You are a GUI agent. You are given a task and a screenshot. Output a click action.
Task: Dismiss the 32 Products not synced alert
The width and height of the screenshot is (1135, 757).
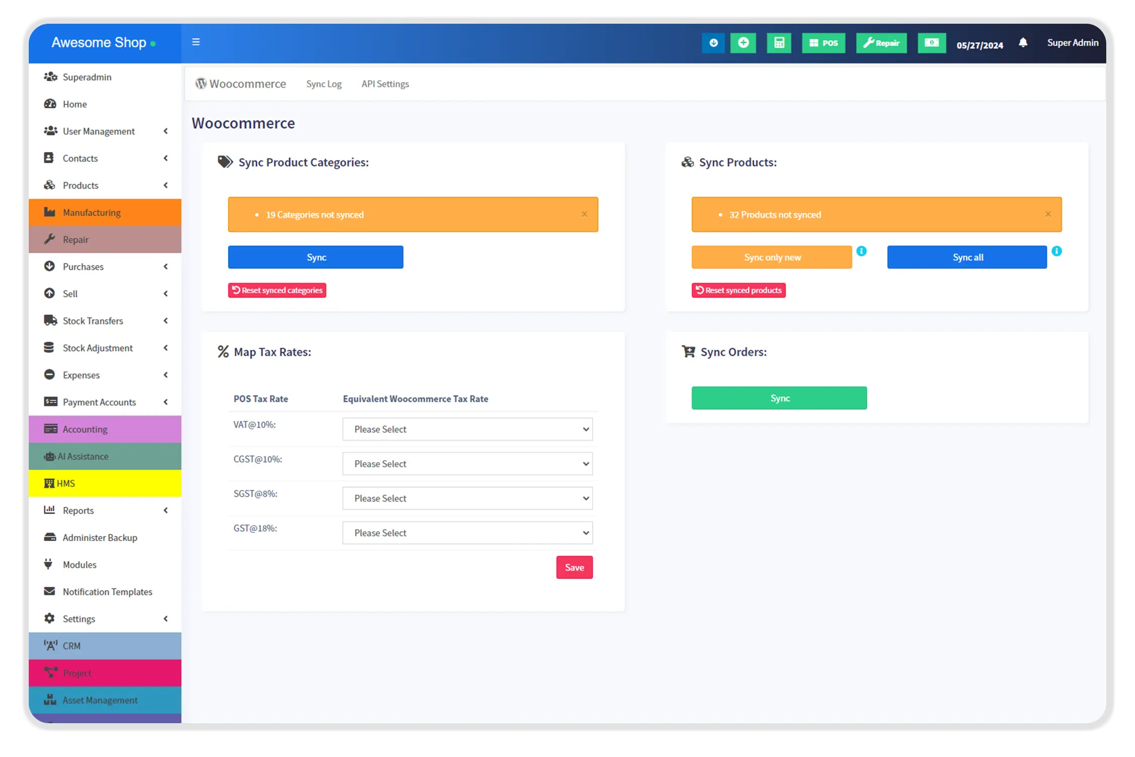(x=1048, y=214)
